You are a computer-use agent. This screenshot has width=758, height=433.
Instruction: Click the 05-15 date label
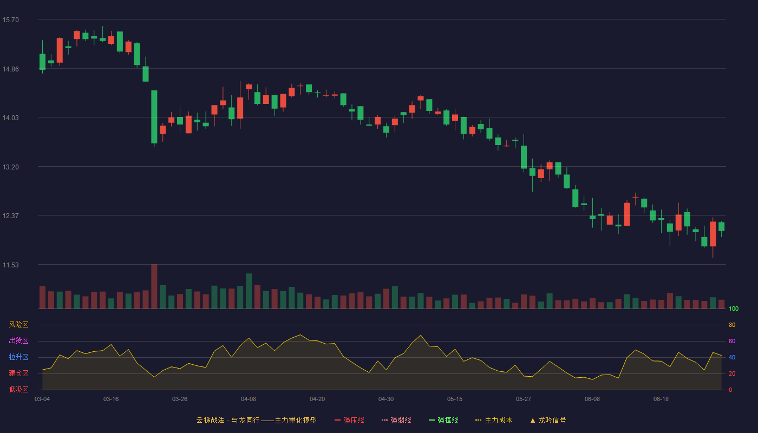tap(455, 399)
